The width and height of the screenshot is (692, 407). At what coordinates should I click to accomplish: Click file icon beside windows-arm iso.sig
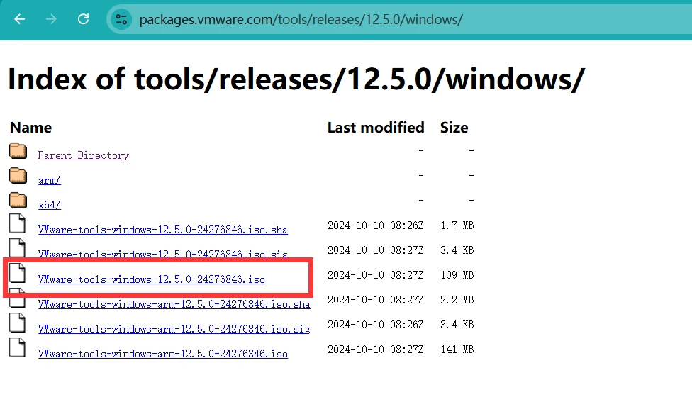pos(17,323)
